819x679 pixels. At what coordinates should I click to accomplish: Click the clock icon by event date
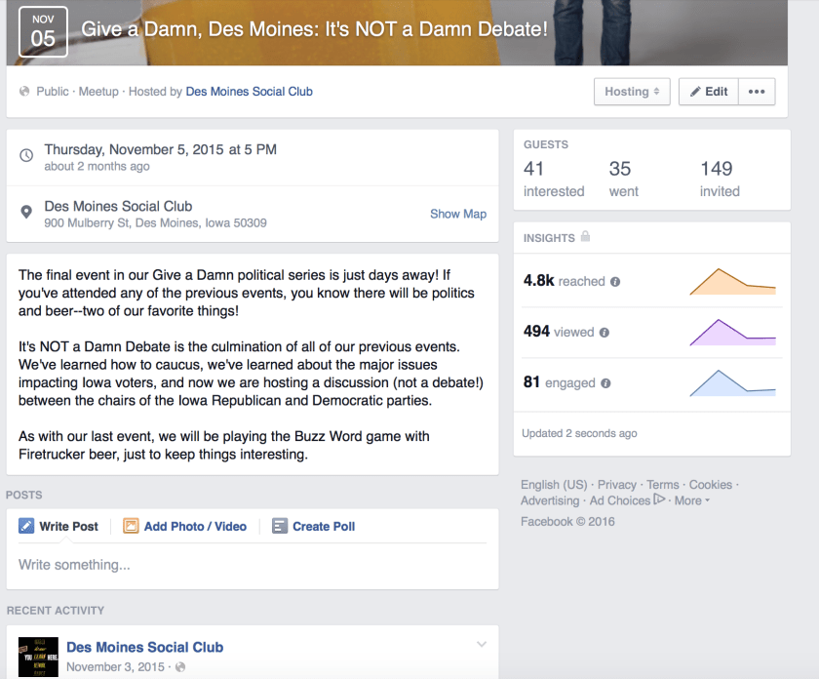tap(26, 154)
